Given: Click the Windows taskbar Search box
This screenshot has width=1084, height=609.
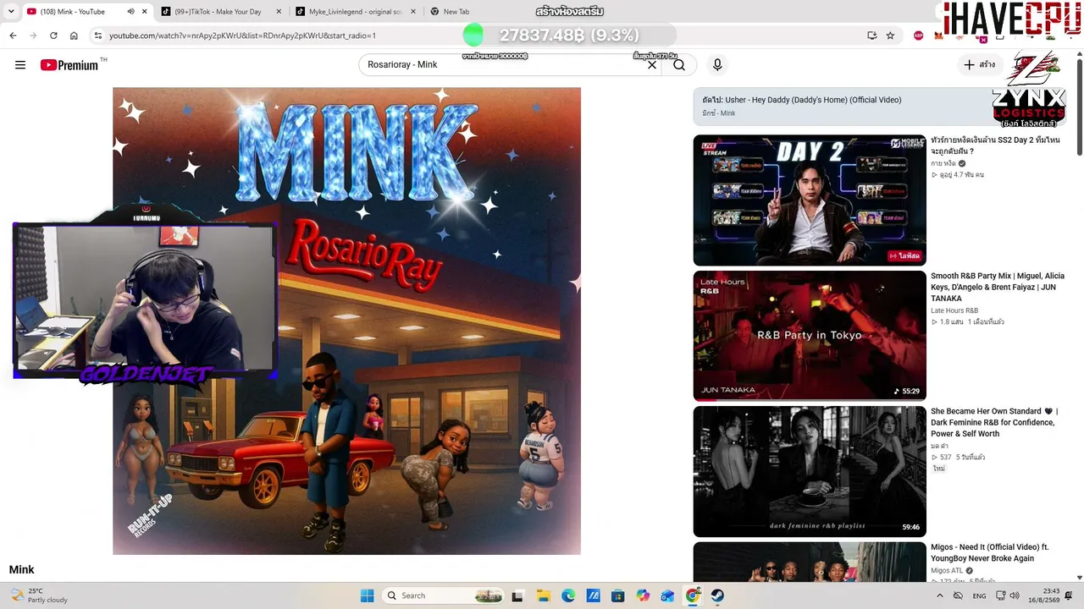Looking at the screenshot, I should pos(444,595).
